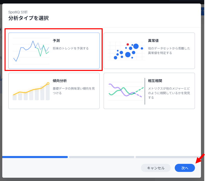Click the メトリクスが他のメジャー description text

click(169, 89)
